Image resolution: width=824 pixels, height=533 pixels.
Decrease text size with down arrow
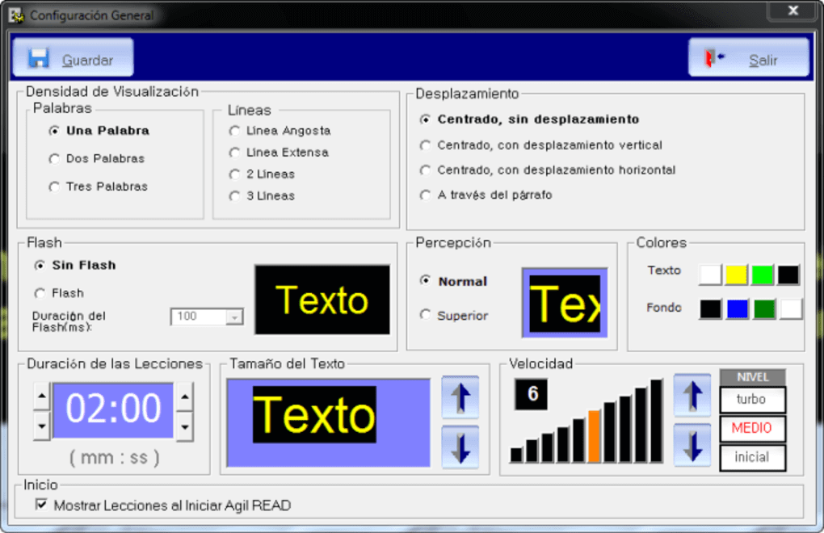[x=460, y=447]
